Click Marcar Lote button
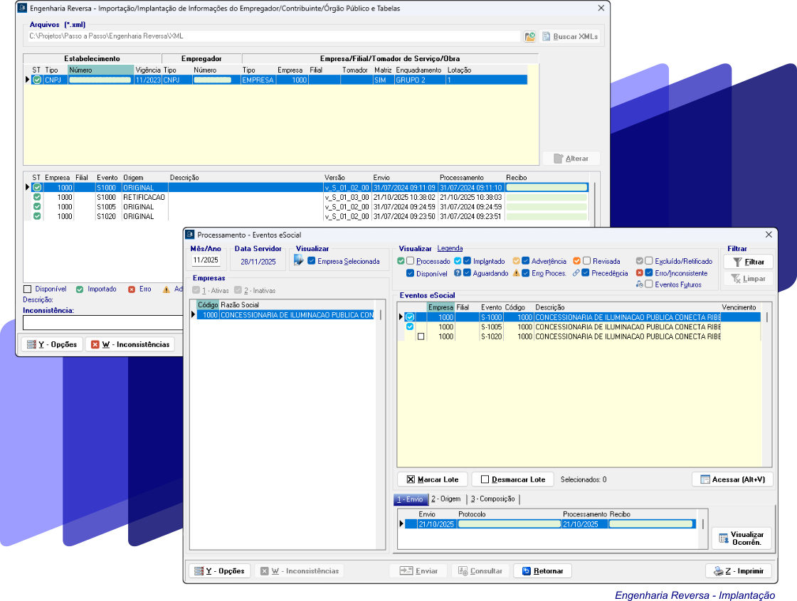The image size is (797, 601). [432, 479]
